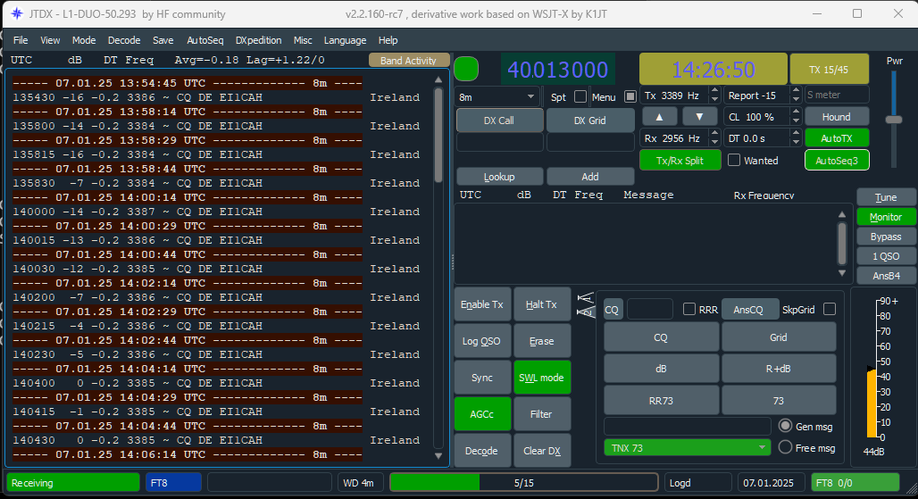This screenshot has width=918, height=499.
Task: Open the TNX 73 message dropdown
Action: [x=686, y=447]
